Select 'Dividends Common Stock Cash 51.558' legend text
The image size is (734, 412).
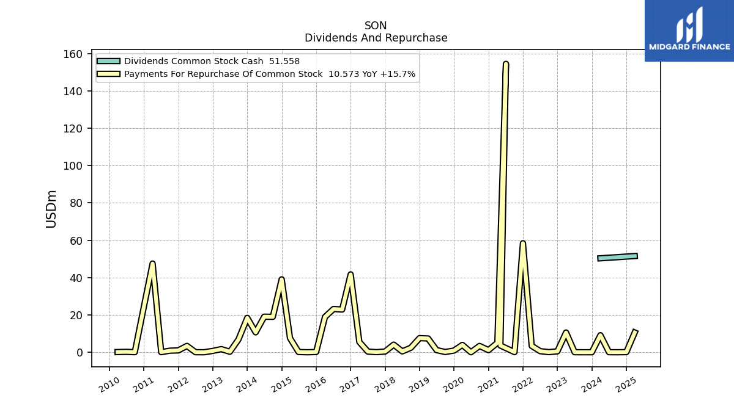[x=212, y=61]
